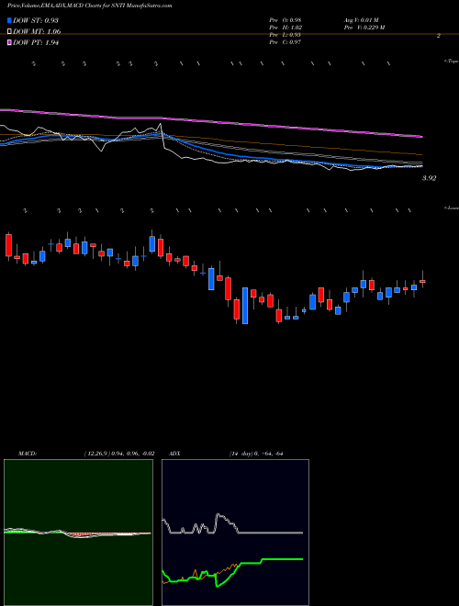Select the 'DOW PT: 1.94' legend label
The width and height of the screenshot is (459, 606).
pos(36,42)
